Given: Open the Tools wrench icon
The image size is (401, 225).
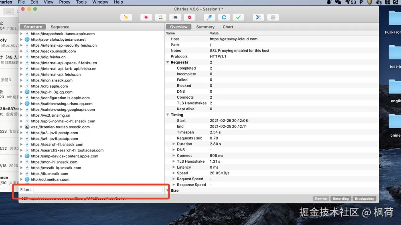Looking at the screenshot, I should (x=258, y=17).
